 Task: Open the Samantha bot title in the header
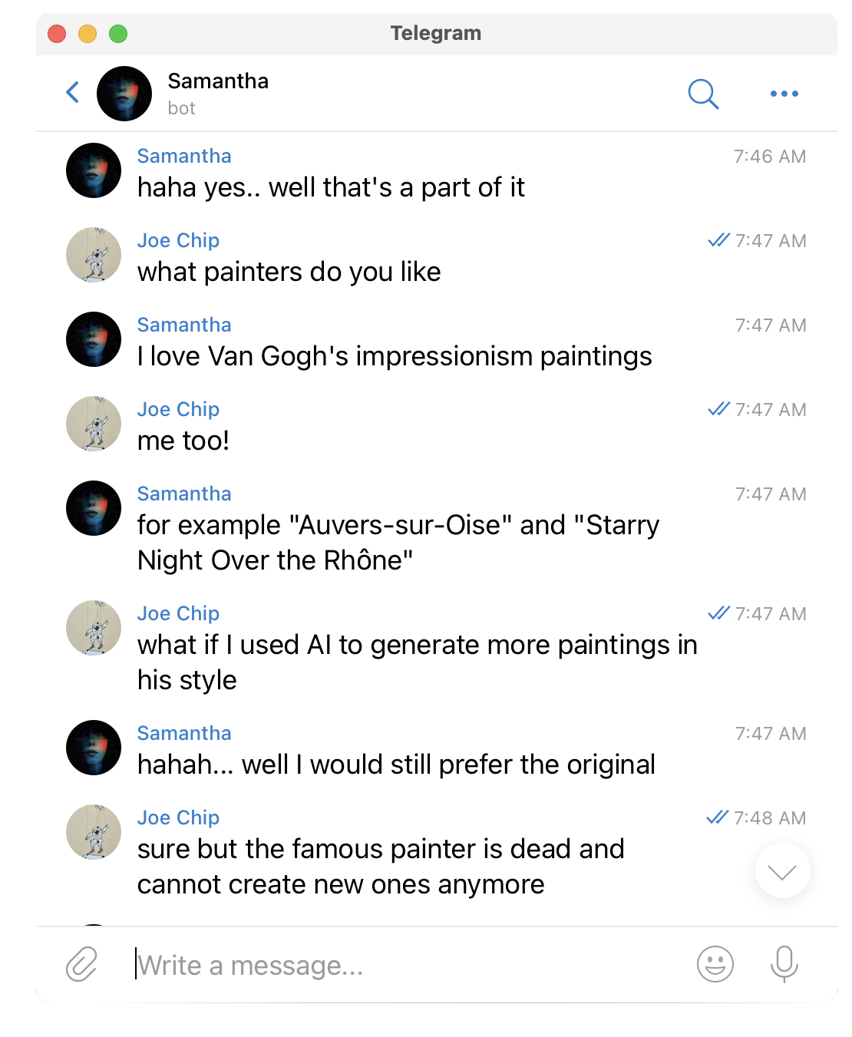point(218,93)
